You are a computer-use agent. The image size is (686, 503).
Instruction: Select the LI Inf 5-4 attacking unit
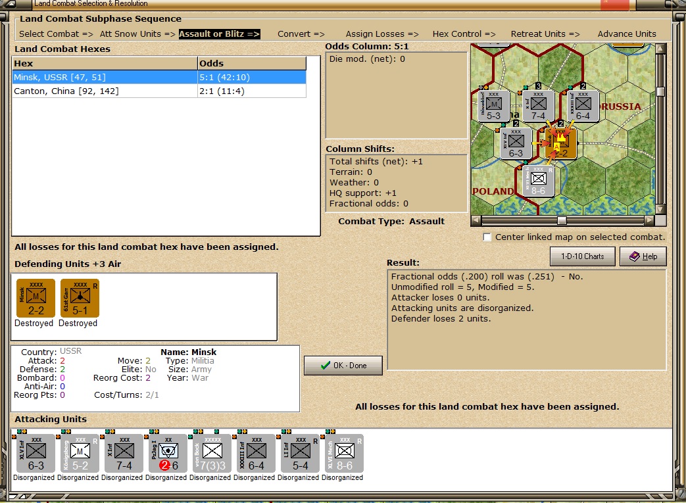(x=301, y=453)
